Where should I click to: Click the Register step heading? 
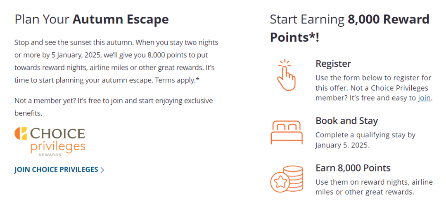[333, 63]
